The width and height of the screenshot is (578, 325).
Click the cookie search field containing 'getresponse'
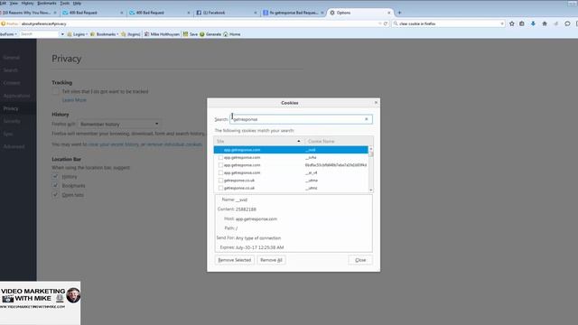click(301, 119)
